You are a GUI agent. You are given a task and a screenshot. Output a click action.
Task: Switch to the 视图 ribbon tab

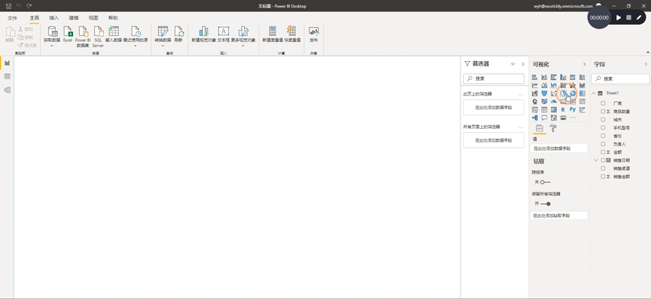94,18
